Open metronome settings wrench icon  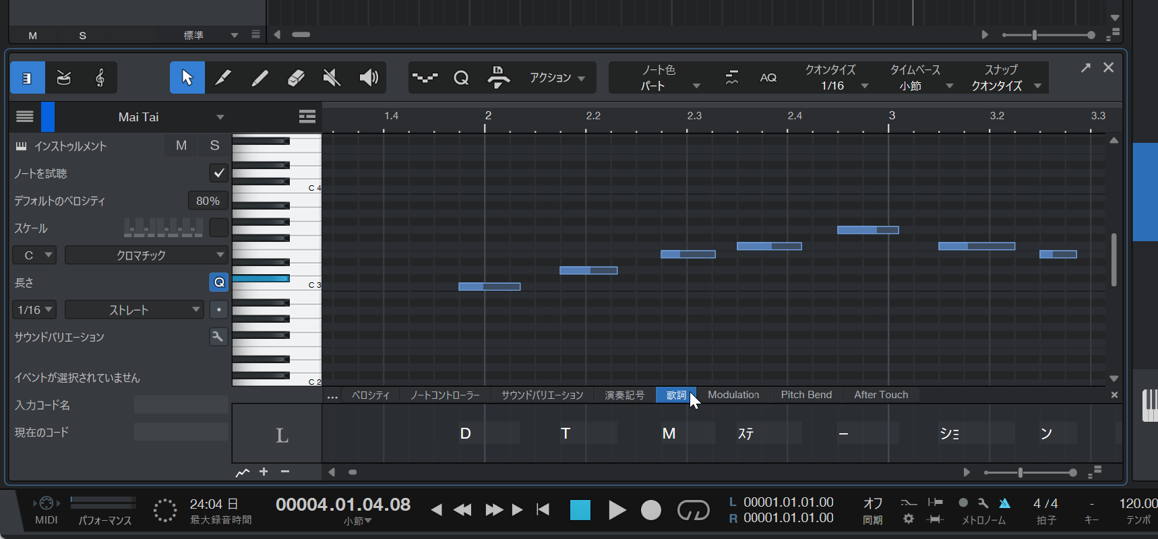coord(983,503)
